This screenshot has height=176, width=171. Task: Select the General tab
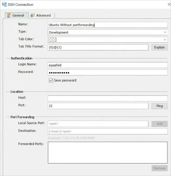tap(18, 15)
